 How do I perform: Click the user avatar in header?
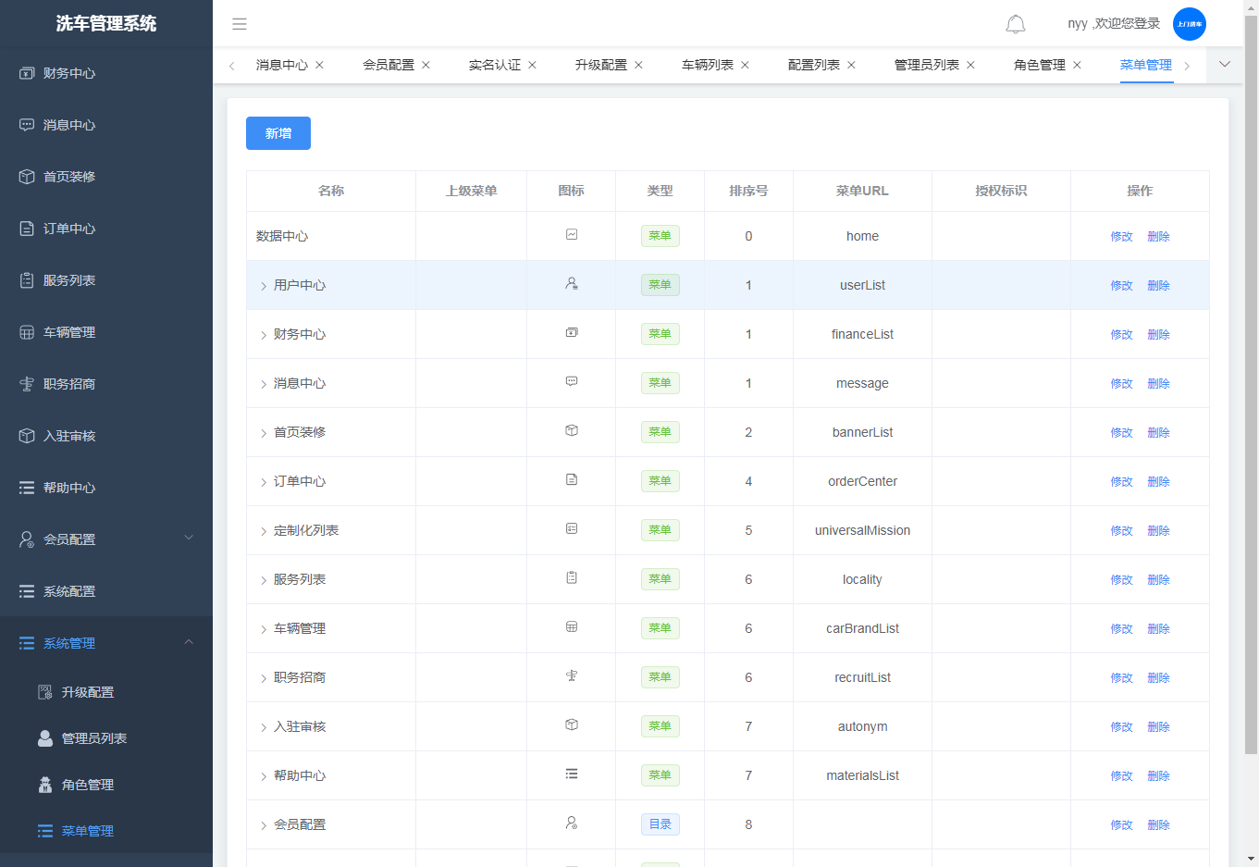pyautogui.click(x=1189, y=24)
